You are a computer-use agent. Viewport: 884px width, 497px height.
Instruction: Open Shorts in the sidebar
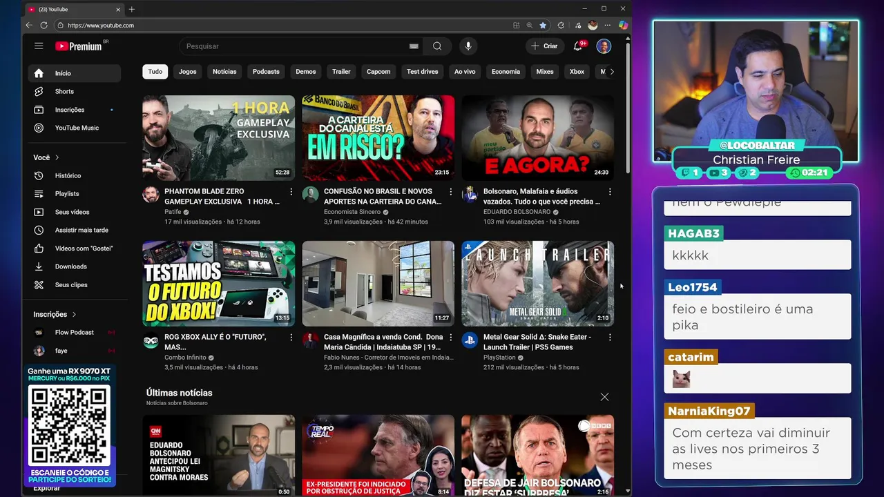point(75,91)
